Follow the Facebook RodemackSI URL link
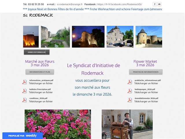Image resolution: width=185 pixels, height=139 pixels. (x=120, y=4)
